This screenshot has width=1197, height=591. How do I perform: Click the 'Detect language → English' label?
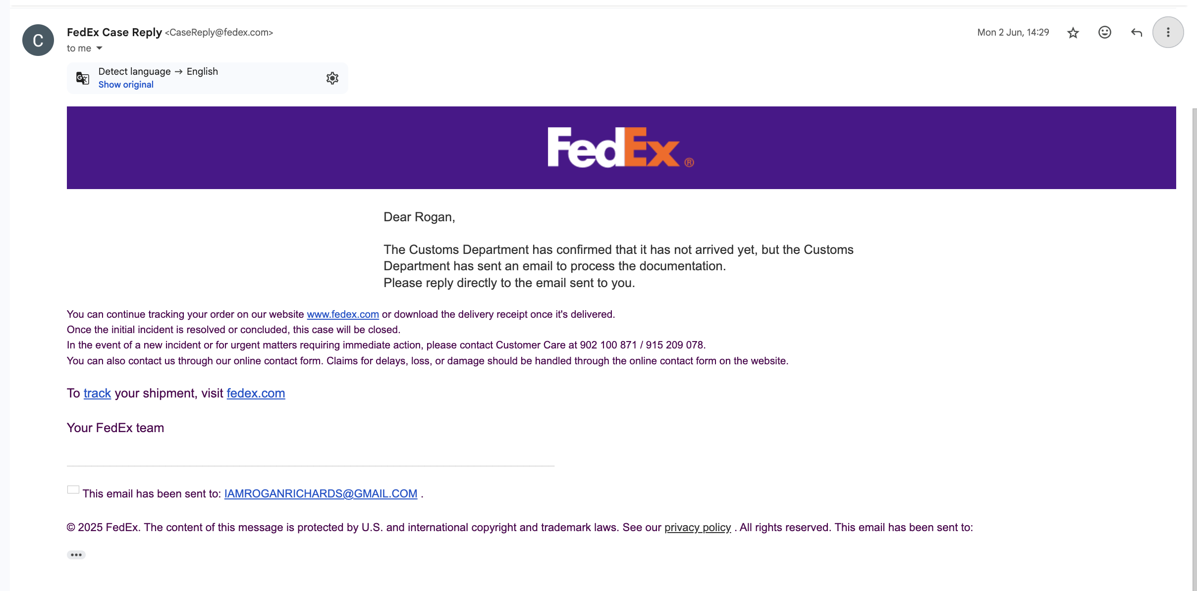point(158,71)
